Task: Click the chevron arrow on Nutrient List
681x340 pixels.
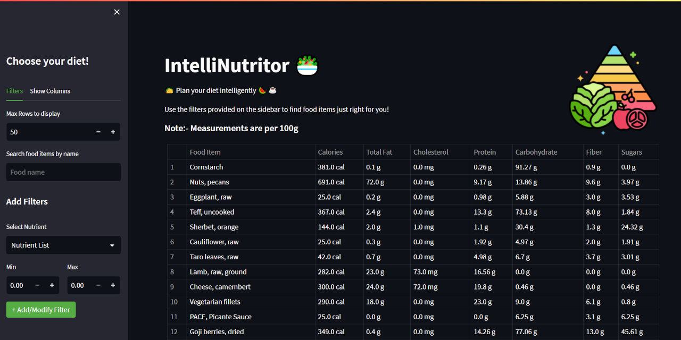Action: [112, 245]
